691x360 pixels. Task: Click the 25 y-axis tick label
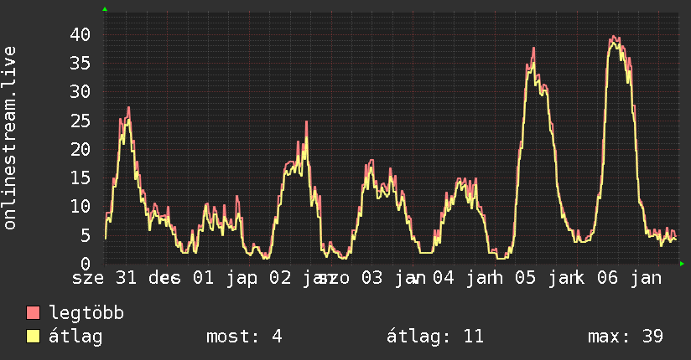(x=81, y=121)
